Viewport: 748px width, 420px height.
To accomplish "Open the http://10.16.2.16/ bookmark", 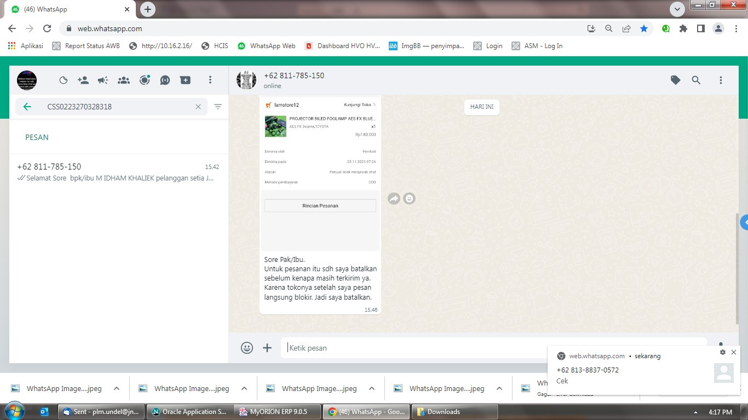I will tap(160, 46).
